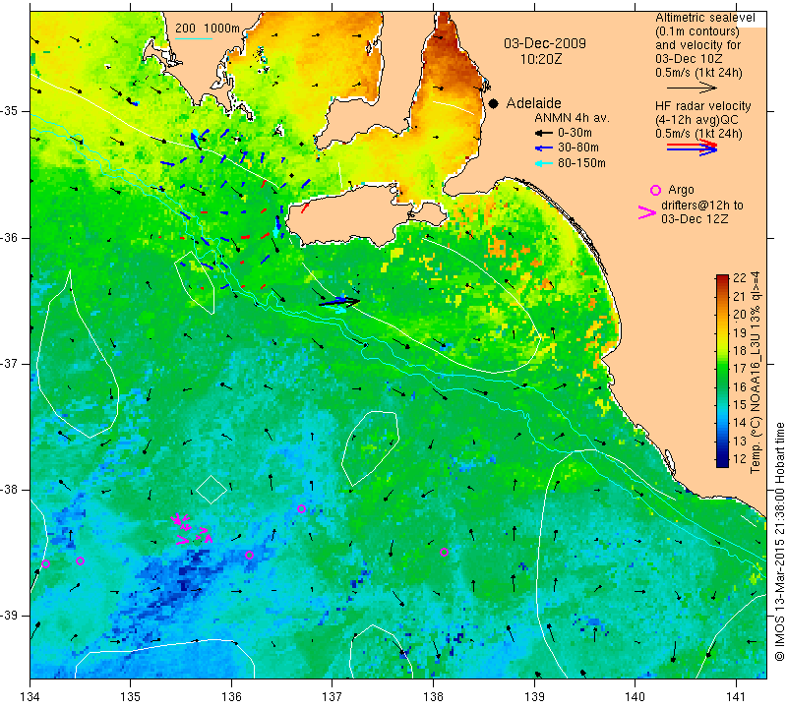Click the black altimetric velocity scale arrow
Image resolution: width=787 pixels, height=708 pixels.
pyautogui.click(x=692, y=88)
